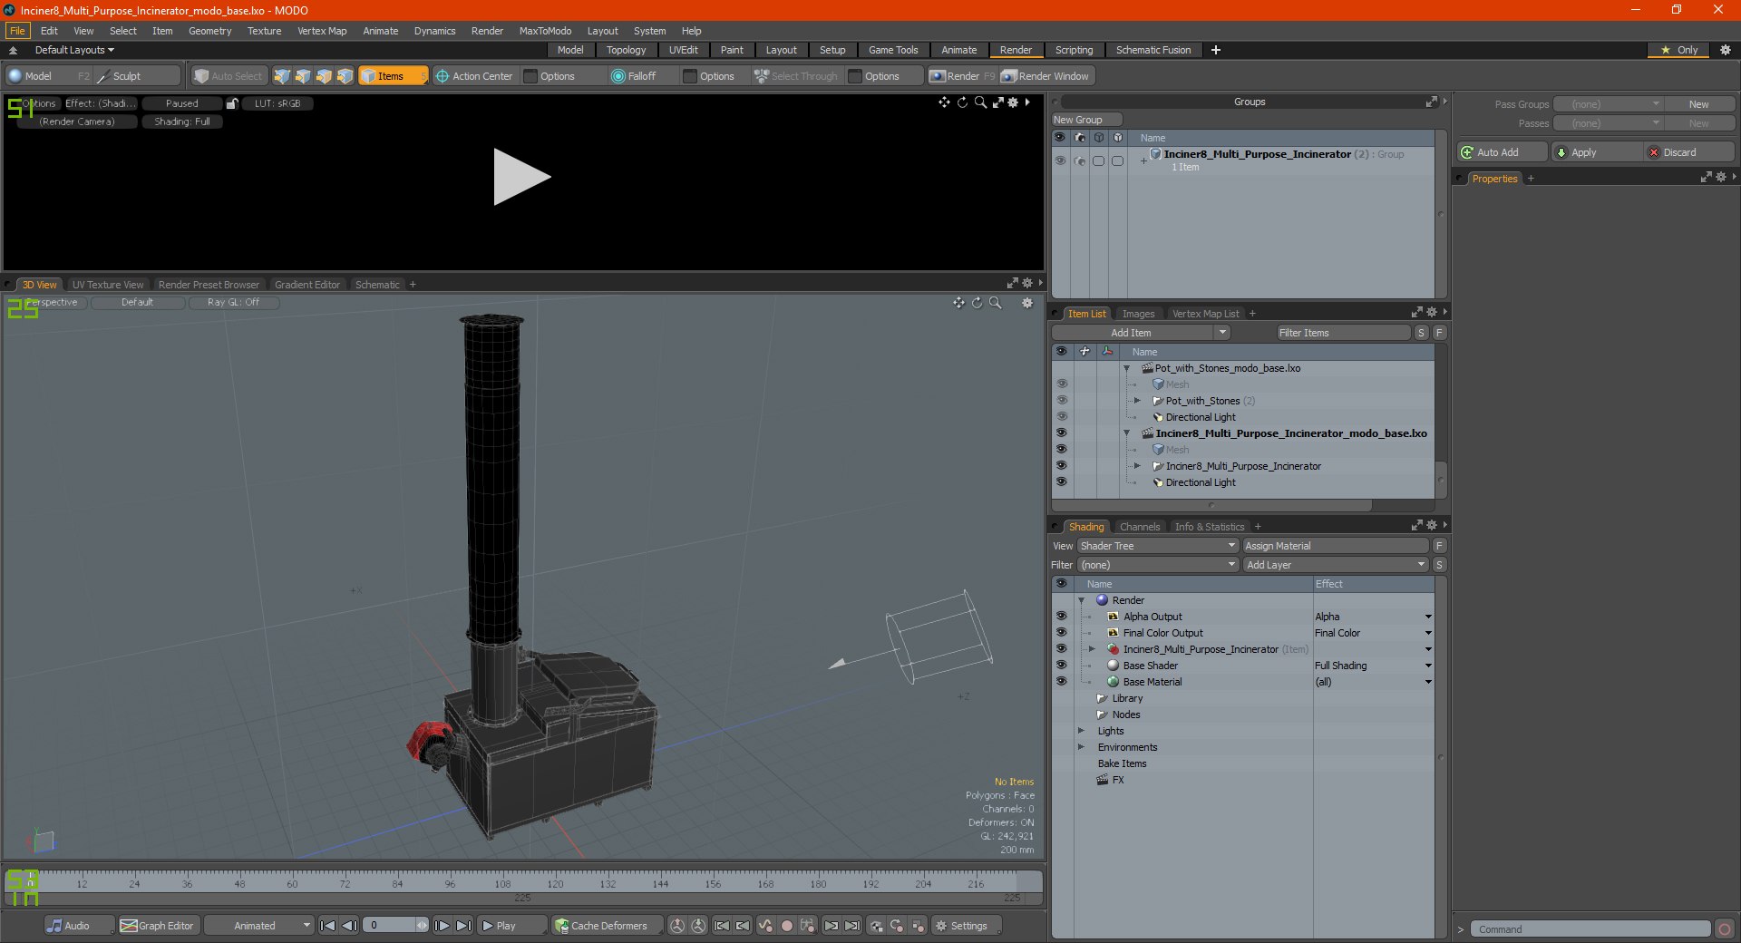Reset render preview rotation icon
This screenshot has width=1741, height=943.
pyautogui.click(x=962, y=102)
